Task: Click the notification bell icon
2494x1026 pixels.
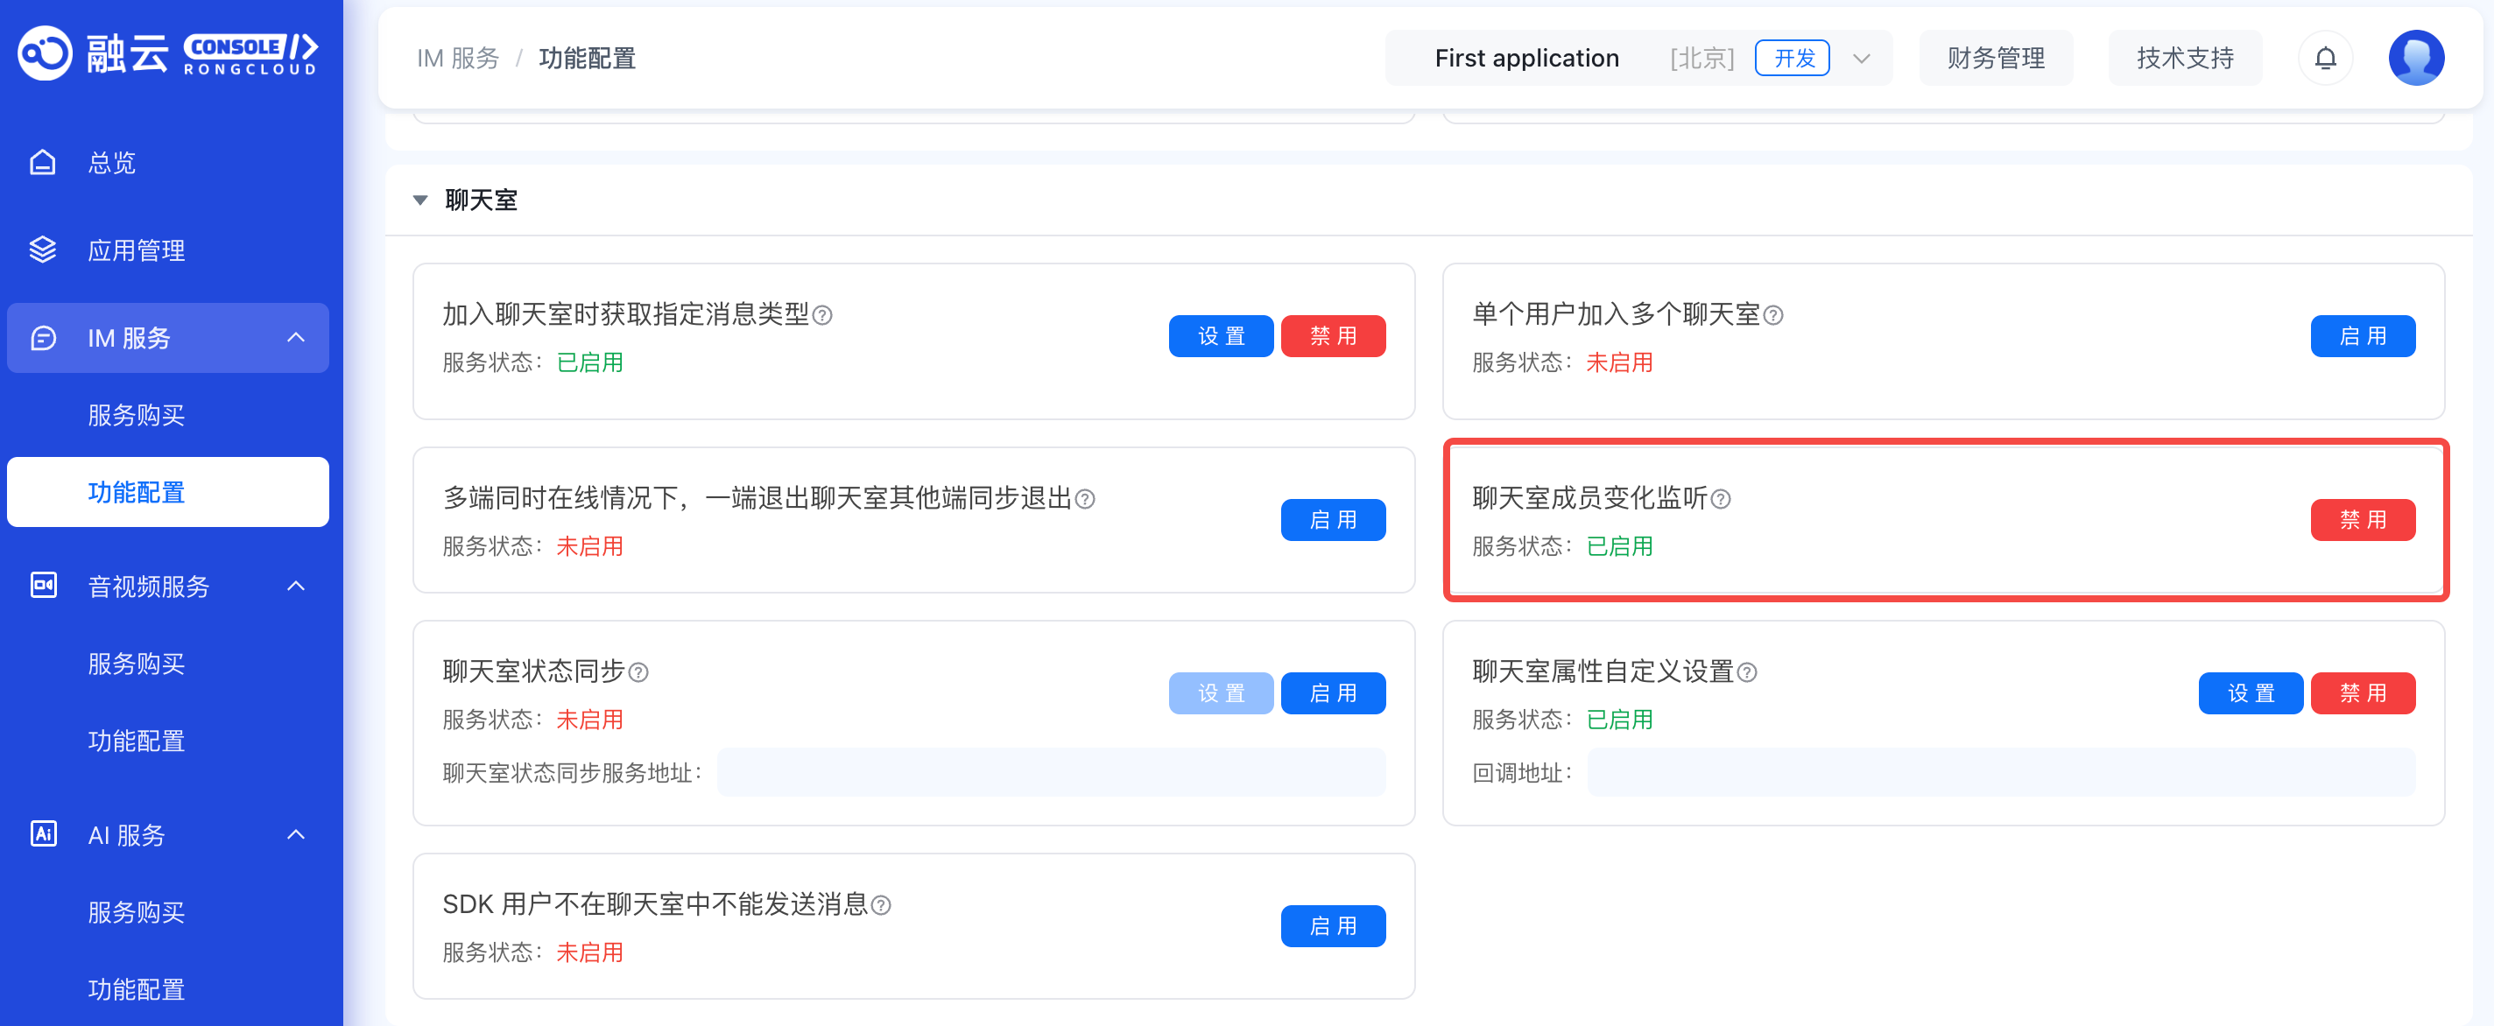Action: [x=2325, y=58]
